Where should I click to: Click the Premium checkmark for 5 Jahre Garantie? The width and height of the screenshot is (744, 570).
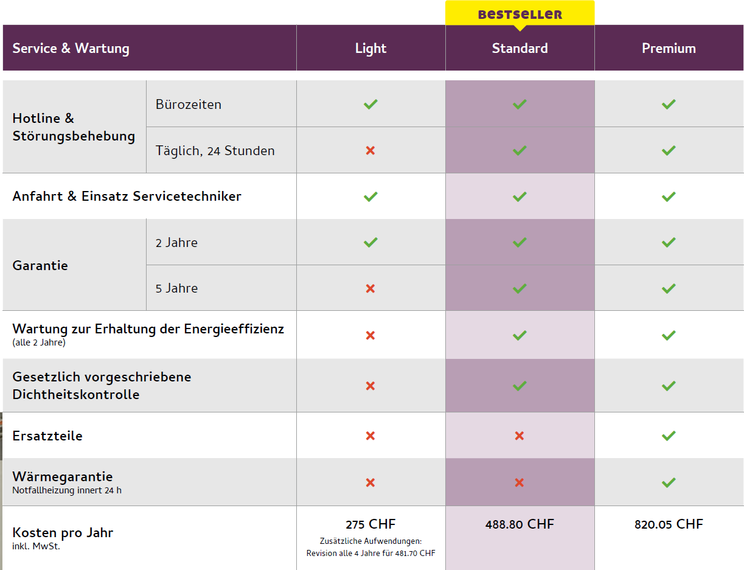coord(669,288)
